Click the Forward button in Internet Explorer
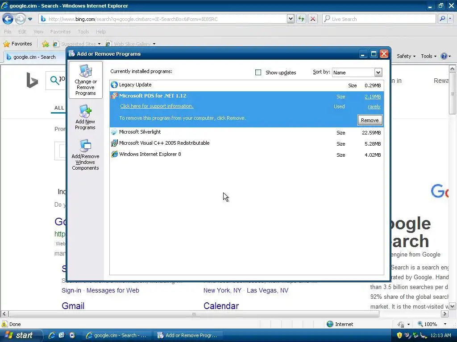Image resolution: width=457 pixels, height=342 pixels. coord(20,19)
